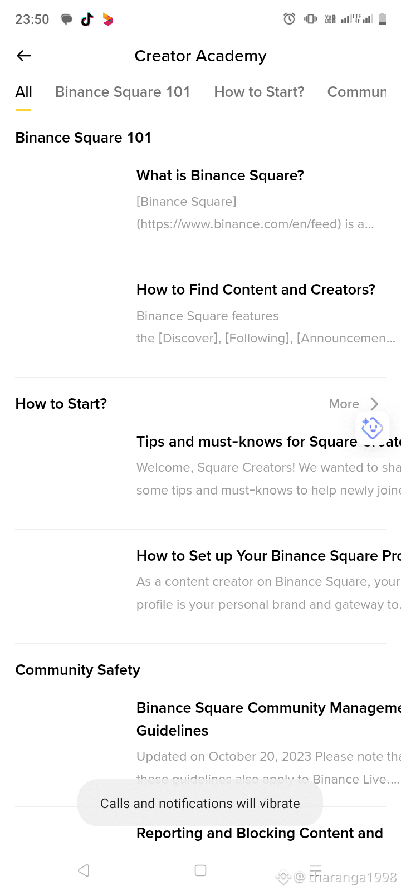
Task: Open the floating AI assistant icon
Action: (372, 428)
